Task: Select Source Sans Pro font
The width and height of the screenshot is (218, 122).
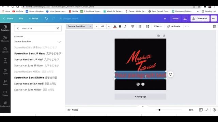Action: point(38,41)
